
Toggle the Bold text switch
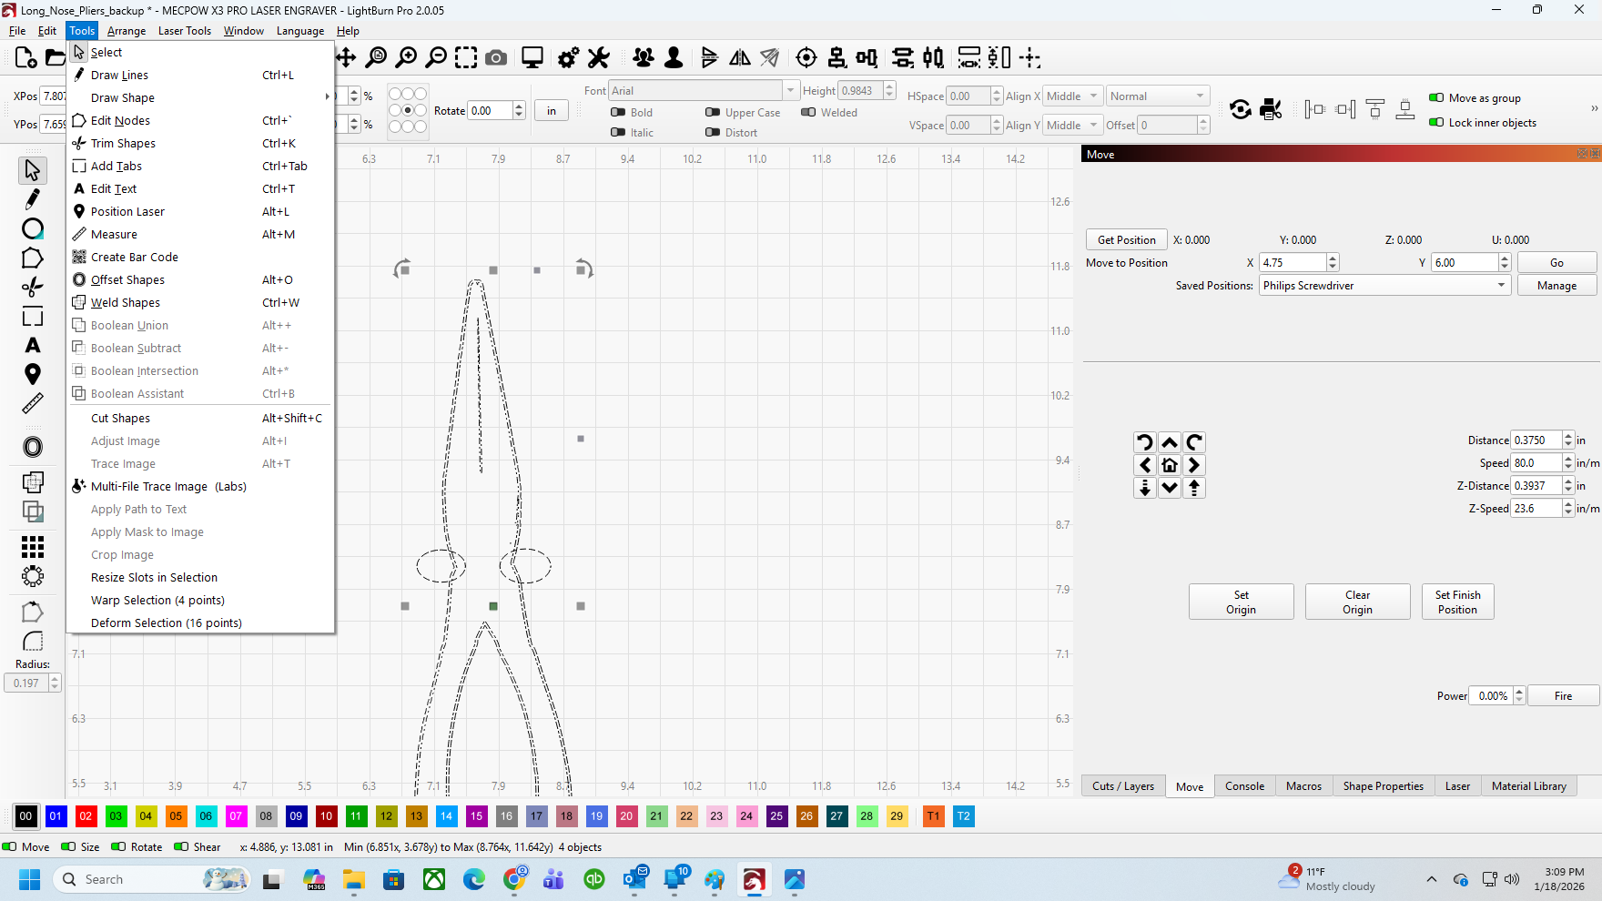pyautogui.click(x=618, y=113)
